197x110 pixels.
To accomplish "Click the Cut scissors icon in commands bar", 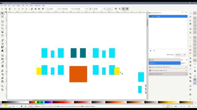I will (x=190, y=50).
